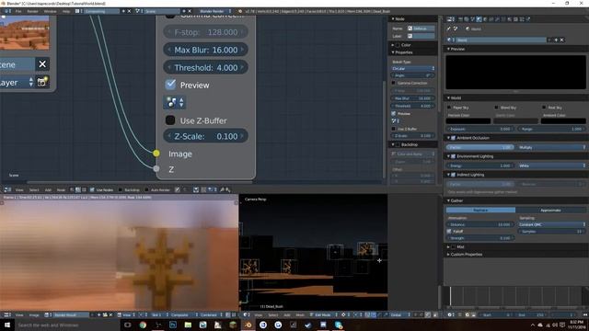Open the Environment Lighting White color dropdown
Image resolution: width=589 pixels, height=331 pixels.
(x=551, y=165)
